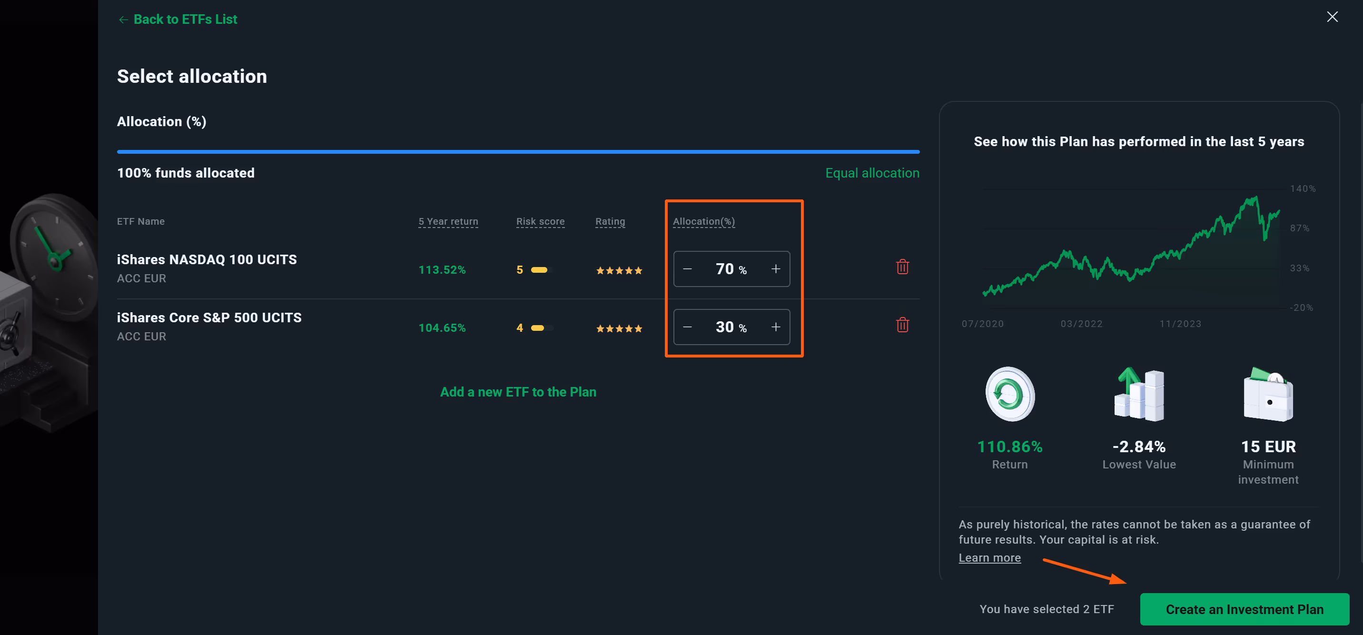Image resolution: width=1363 pixels, height=635 pixels.
Task: Click the -2.84% Lowest Value figure
Action: 1139,447
